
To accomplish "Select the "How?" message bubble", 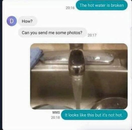I will coord(27,21).
